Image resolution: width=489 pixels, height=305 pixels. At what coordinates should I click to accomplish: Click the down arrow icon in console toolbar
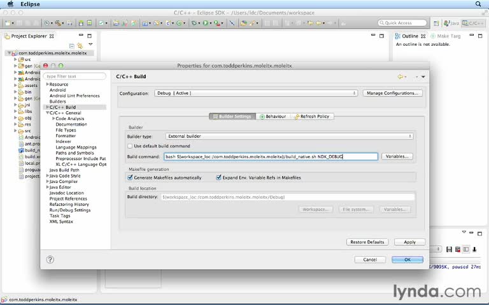(x=474, y=249)
